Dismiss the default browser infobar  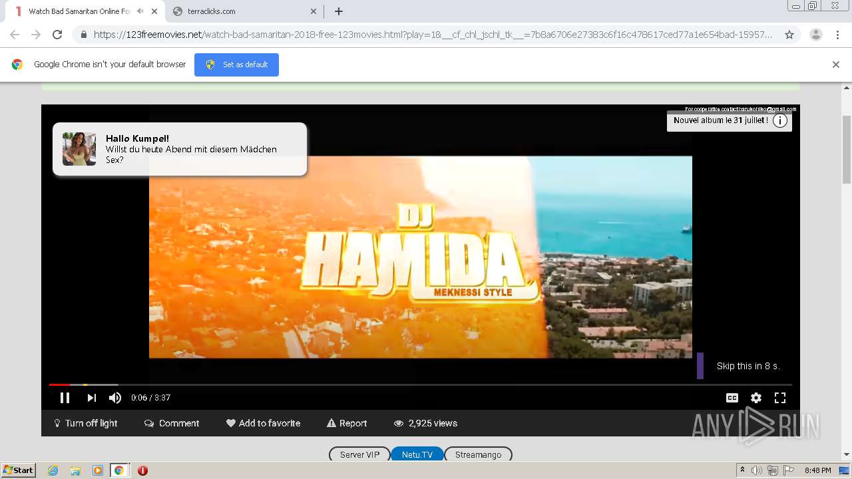click(x=836, y=65)
